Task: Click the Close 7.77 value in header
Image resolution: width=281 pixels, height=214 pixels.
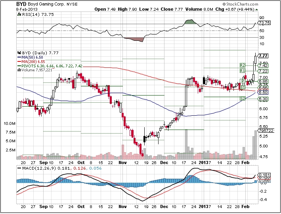Action: 172,10
